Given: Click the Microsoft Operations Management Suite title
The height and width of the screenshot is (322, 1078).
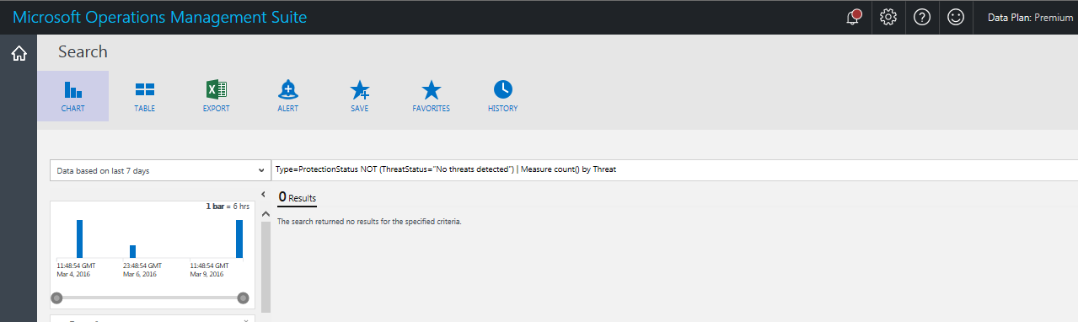Looking at the screenshot, I should (x=159, y=17).
